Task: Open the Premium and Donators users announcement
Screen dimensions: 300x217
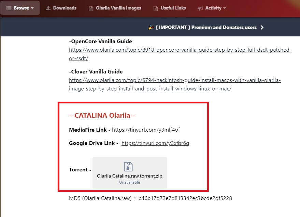Action: point(206,27)
